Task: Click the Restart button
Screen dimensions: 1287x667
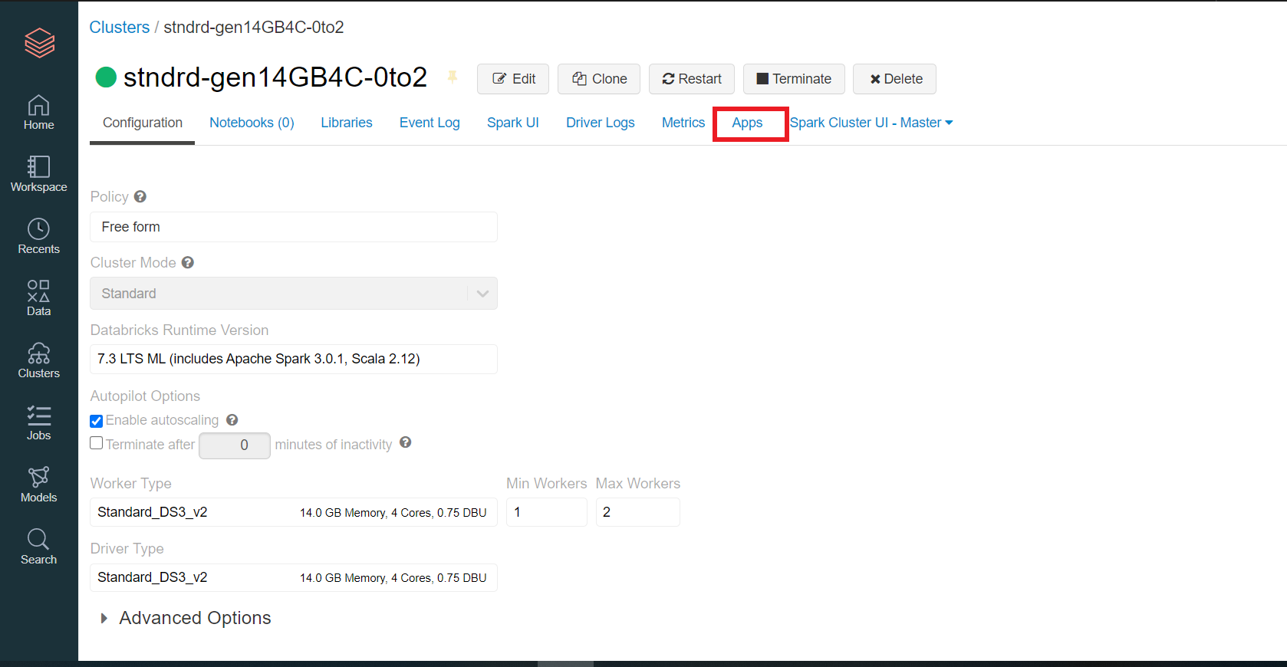Action: click(692, 79)
